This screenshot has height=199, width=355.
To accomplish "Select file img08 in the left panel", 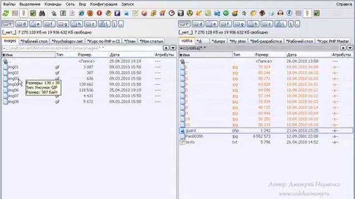I will click(89, 102).
